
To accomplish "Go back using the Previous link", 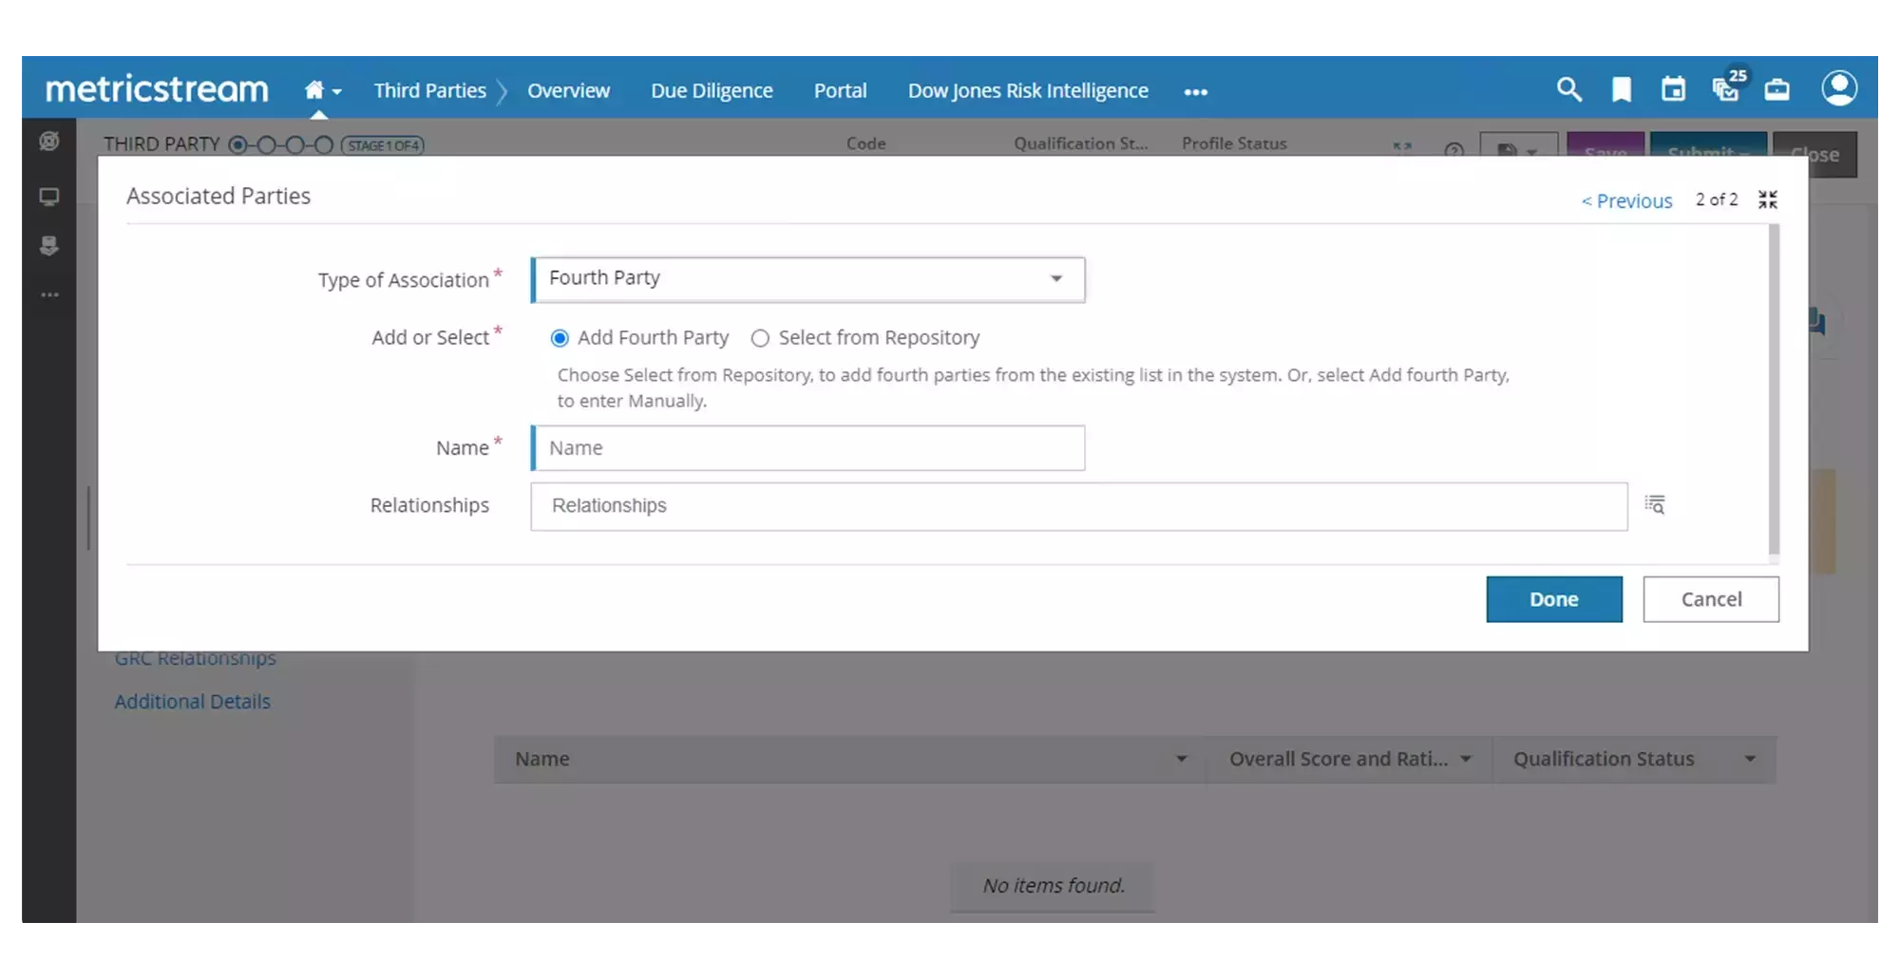I will [1626, 200].
